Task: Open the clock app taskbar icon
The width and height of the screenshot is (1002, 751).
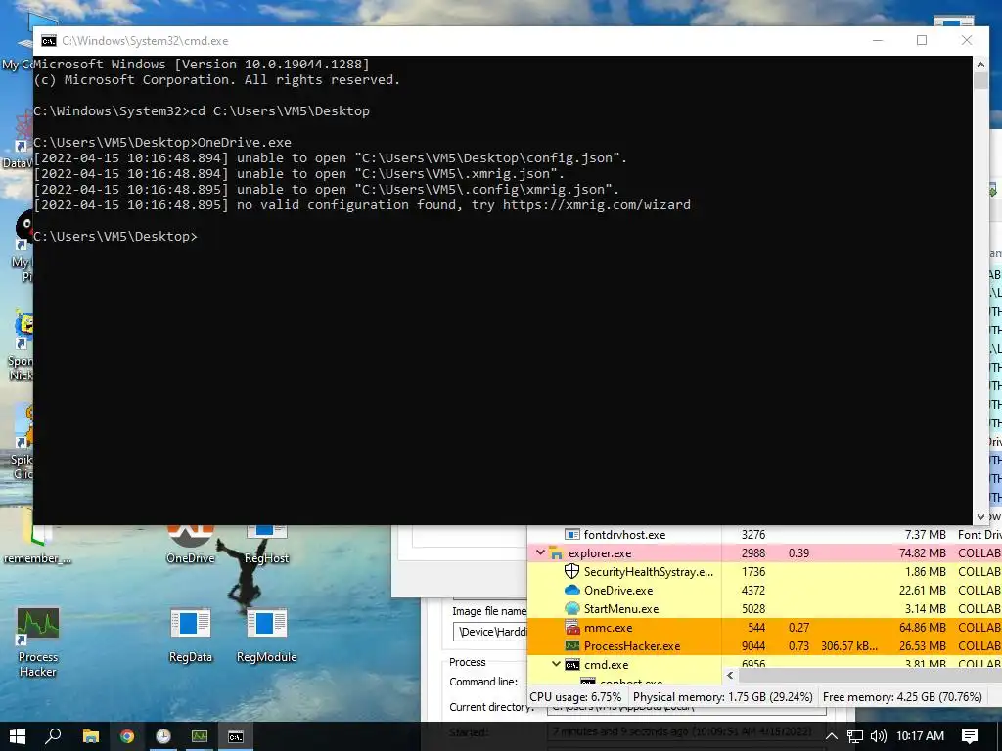Action: pyautogui.click(x=163, y=736)
